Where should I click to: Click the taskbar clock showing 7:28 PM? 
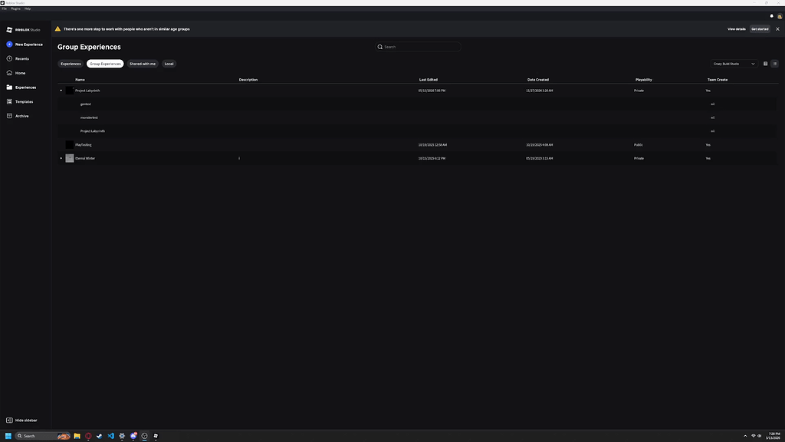[x=774, y=436]
